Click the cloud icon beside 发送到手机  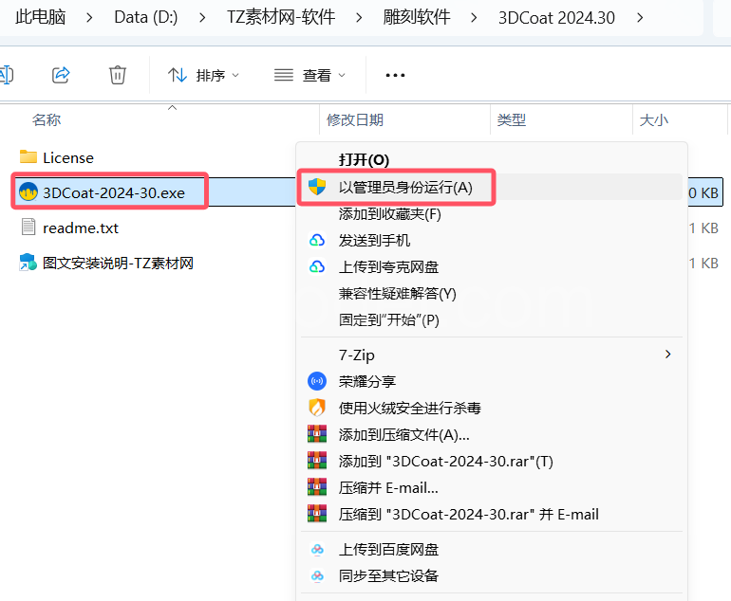317,240
